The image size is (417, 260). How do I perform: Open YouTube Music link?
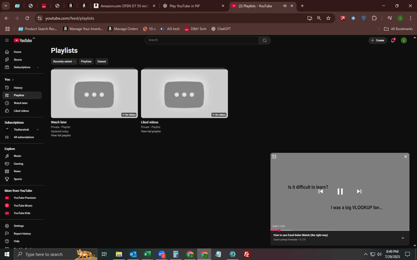(22, 206)
